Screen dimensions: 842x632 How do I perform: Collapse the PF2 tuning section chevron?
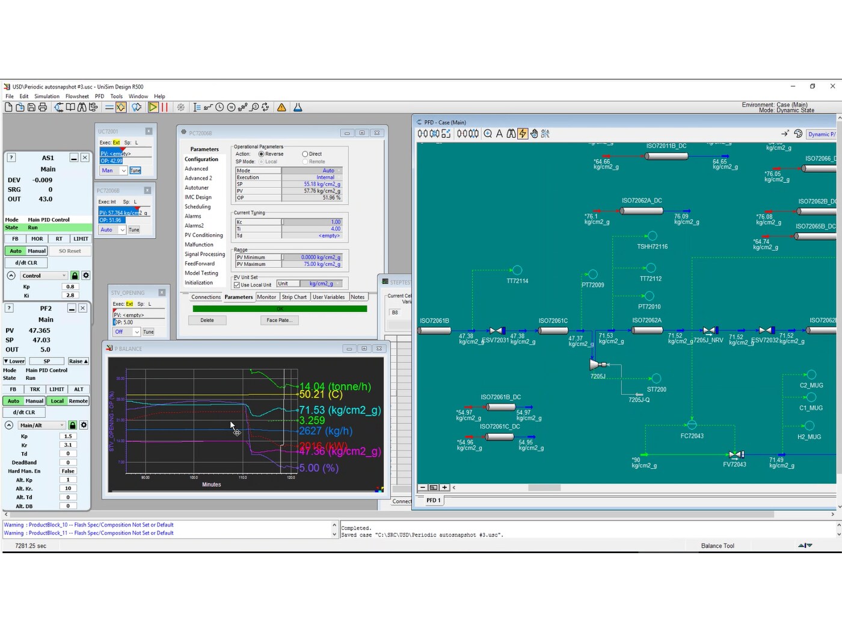[x=9, y=425]
